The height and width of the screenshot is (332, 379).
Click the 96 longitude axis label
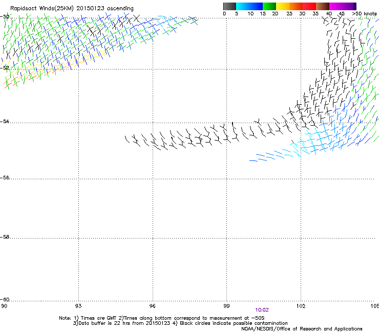153,306
